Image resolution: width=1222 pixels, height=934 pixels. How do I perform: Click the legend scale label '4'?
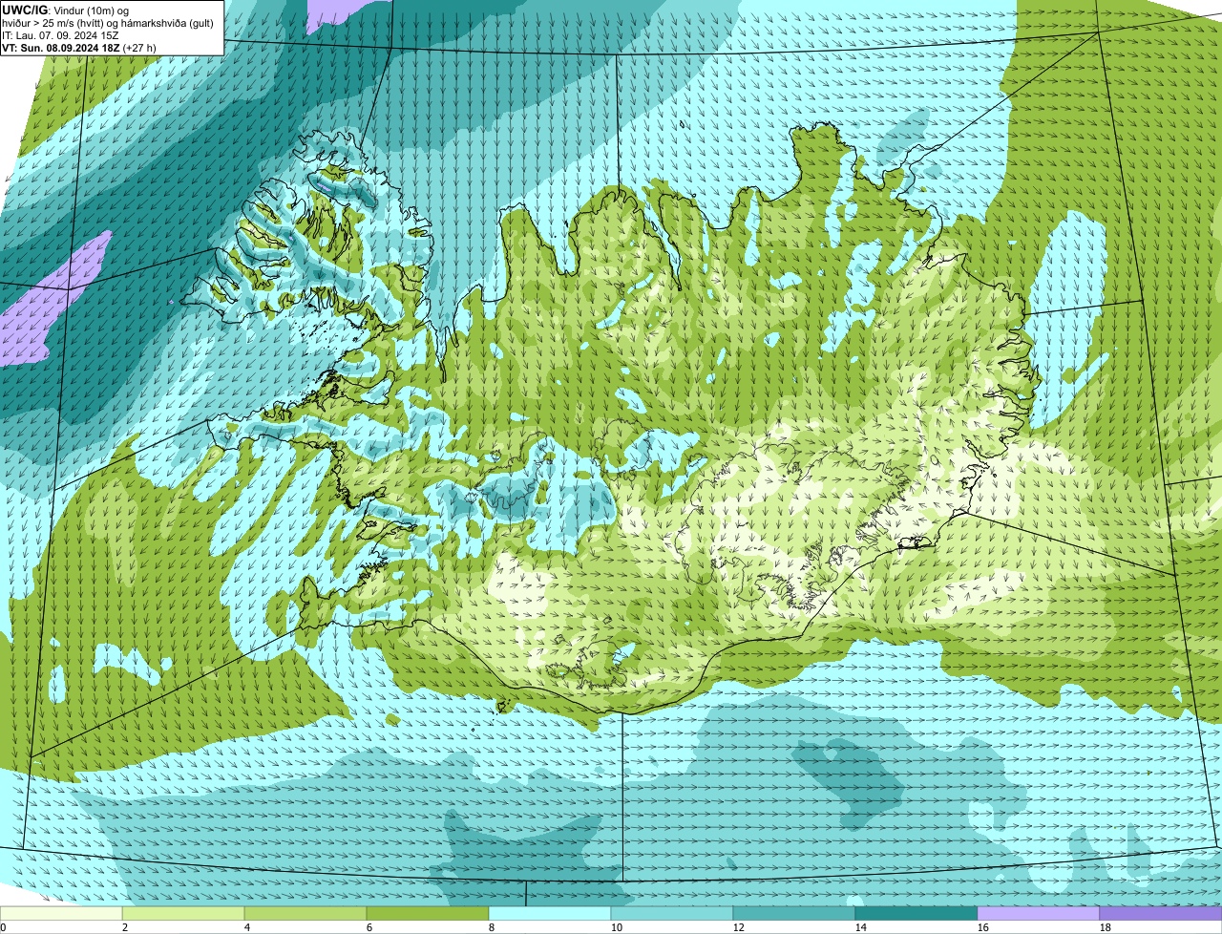click(x=246, y=927)
